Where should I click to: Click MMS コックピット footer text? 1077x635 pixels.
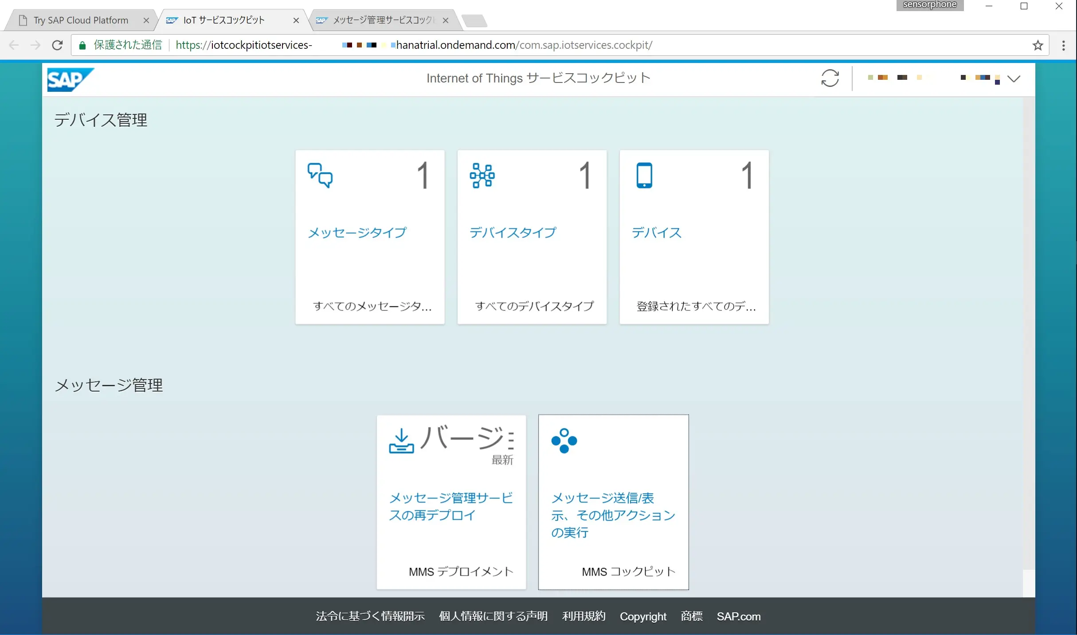point(629,572)
